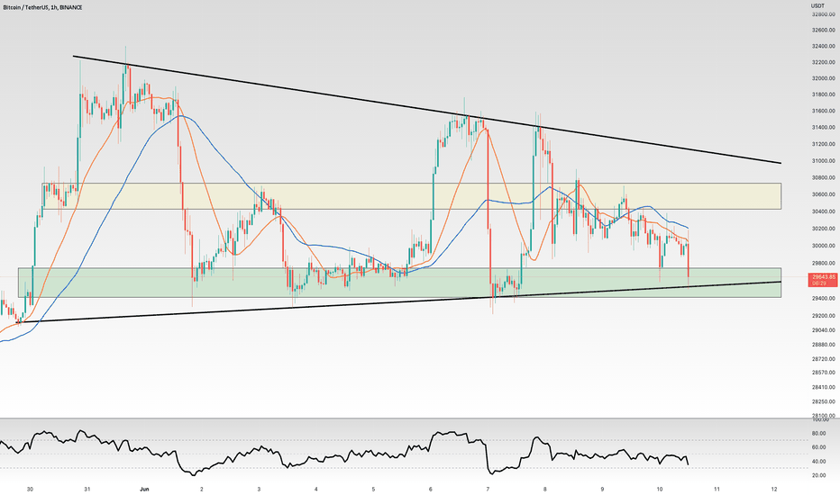Click the date label 3 on time axis
This screenshot has width=840, height=495.
259,489
